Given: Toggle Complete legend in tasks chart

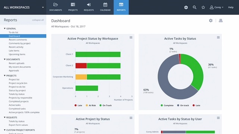Looking at the screenshot, I should [167, 105].
